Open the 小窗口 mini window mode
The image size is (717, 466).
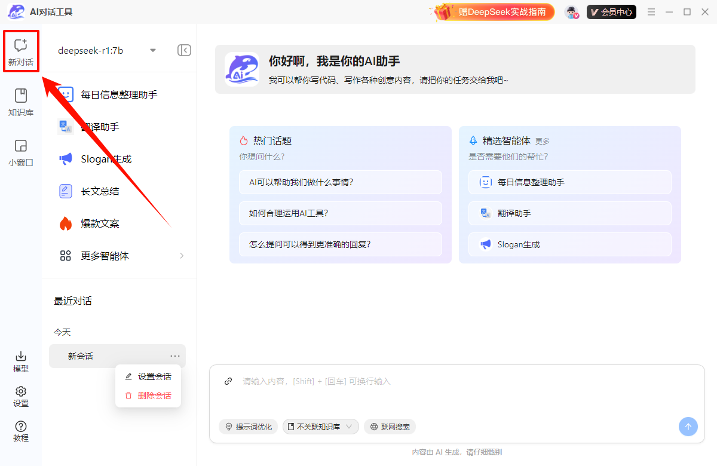pyautogui.click(x=21, y=152)
